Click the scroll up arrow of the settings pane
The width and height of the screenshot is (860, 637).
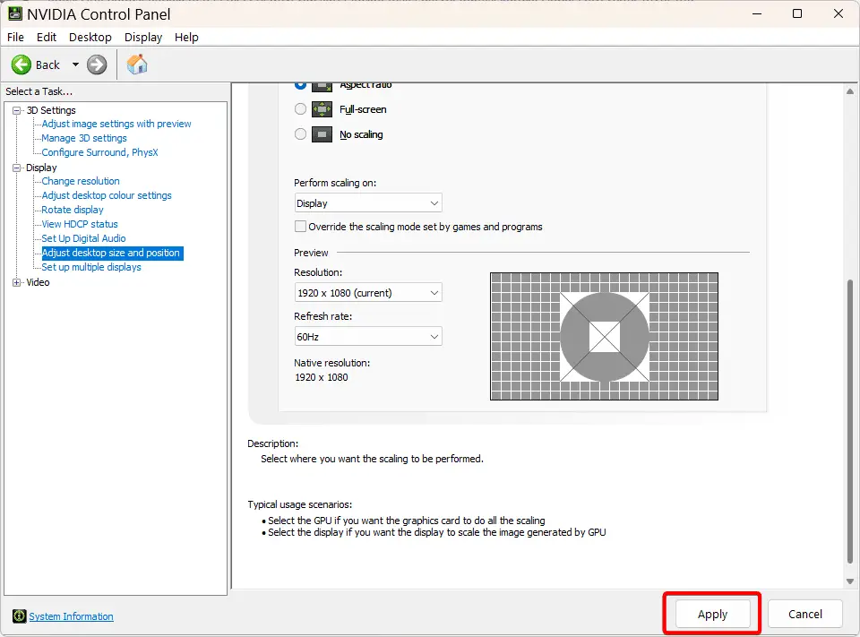coord(850,91)
